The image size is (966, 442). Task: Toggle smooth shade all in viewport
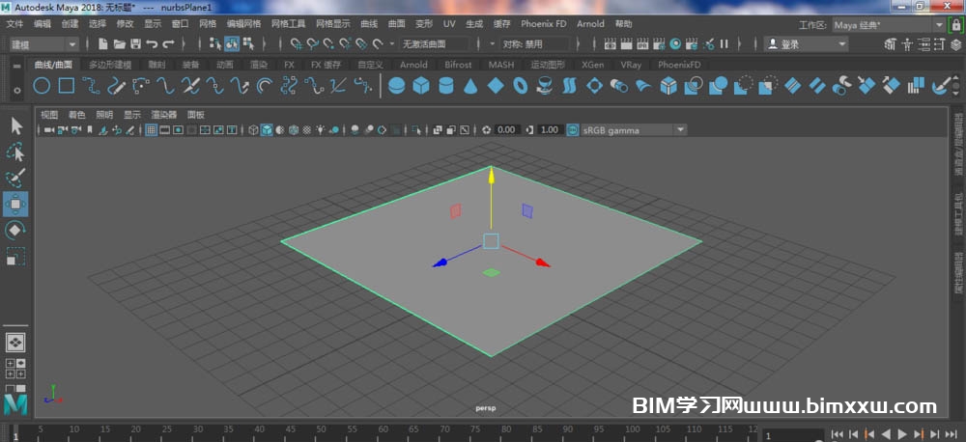(267, 129)
